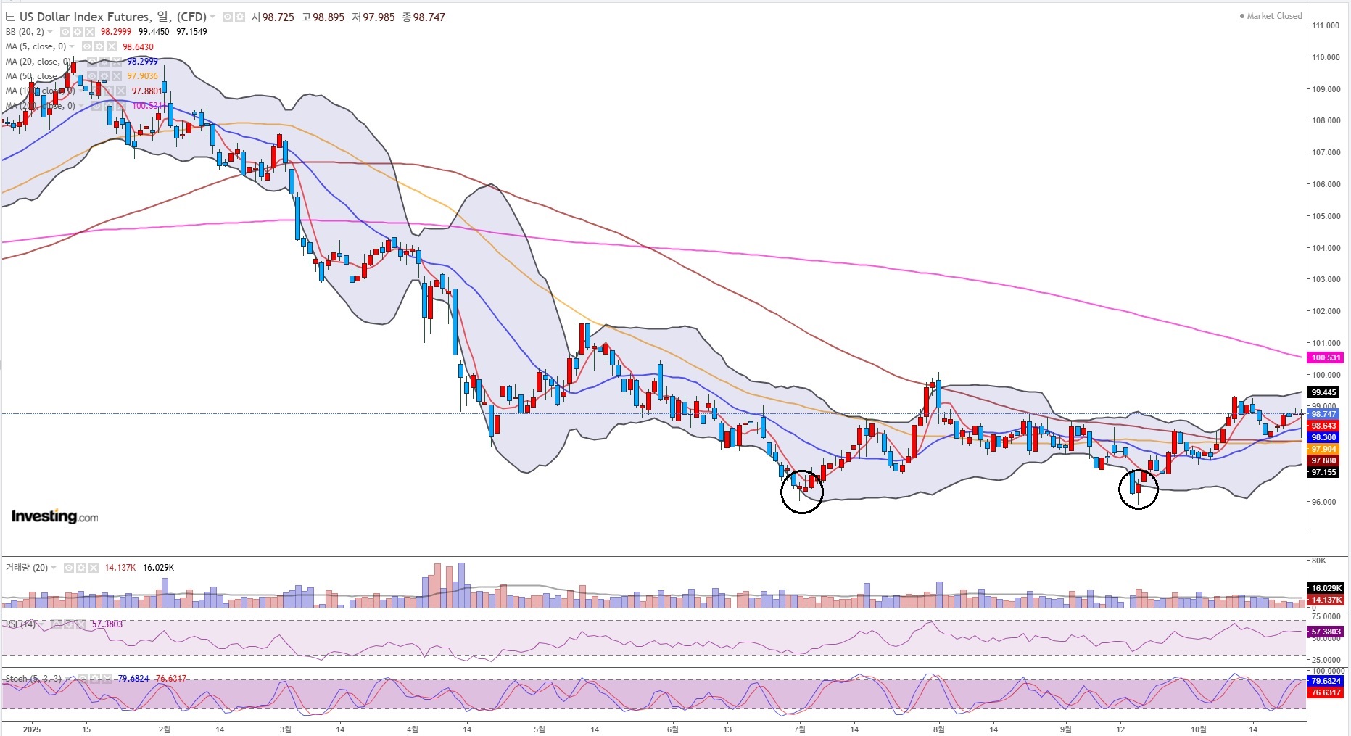
Task: Click the Market Closed status indicator
Action: (1271, 16)
